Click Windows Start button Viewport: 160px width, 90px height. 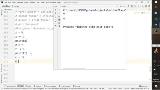(x=156, y=2)
